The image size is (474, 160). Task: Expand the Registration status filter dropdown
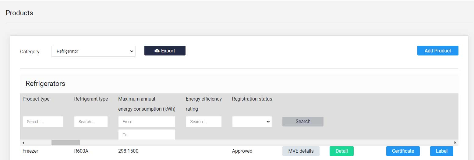pos(252,122)
